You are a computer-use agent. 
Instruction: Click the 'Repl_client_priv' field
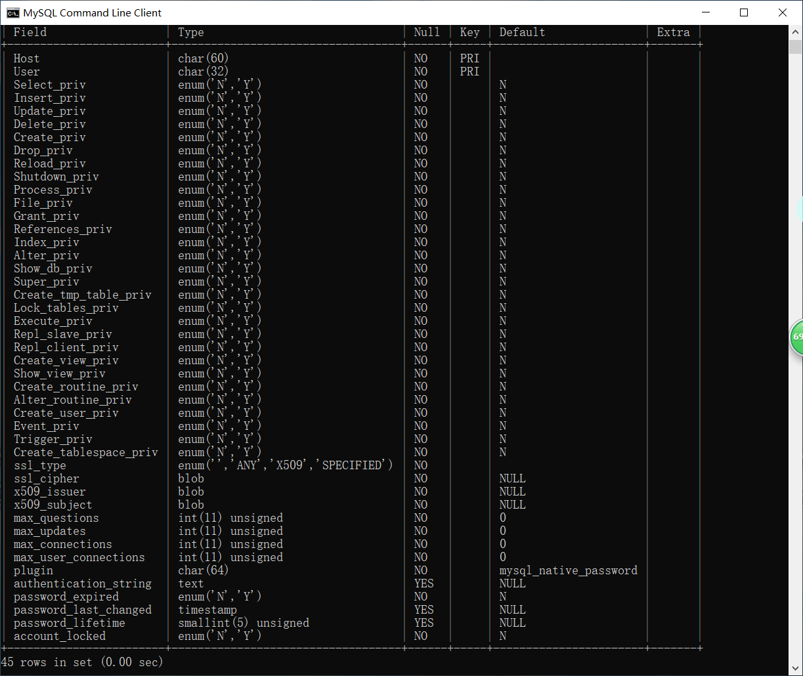click(x=66, y=347)
